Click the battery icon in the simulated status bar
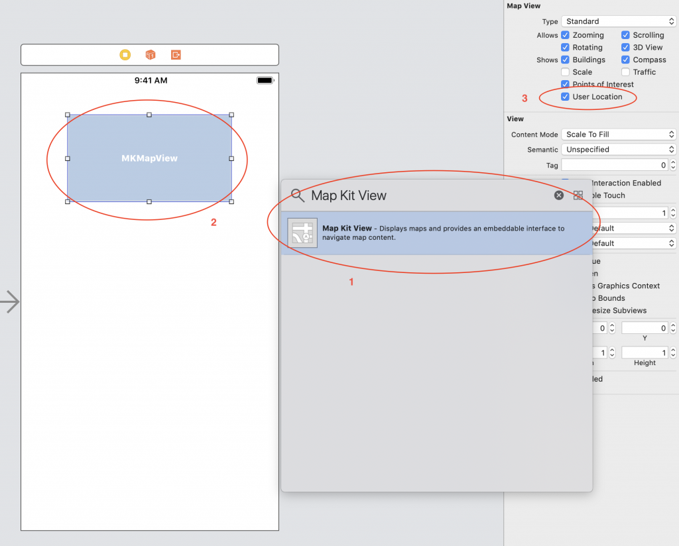Image resolution: width=679 pixels, height=546 pixels. (x=265, y=80)
